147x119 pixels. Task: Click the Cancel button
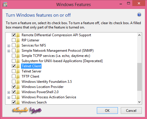(131, 110)
